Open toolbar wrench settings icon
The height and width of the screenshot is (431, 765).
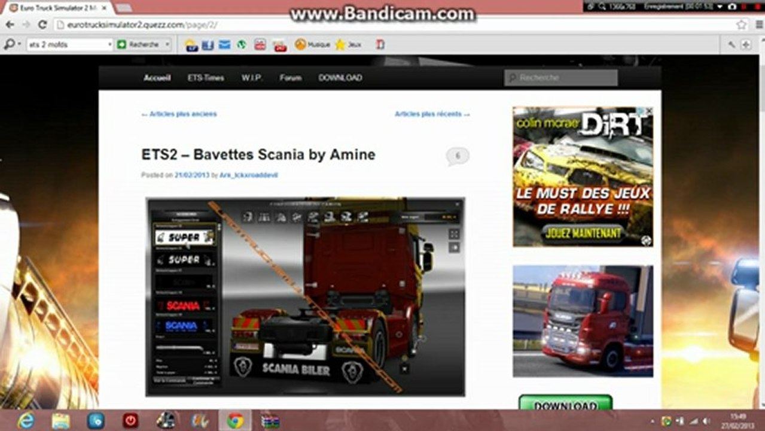pos(732,45)
